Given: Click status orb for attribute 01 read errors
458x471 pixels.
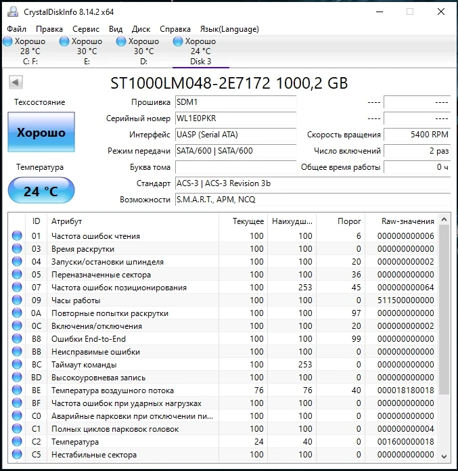Looking at the screenshot, I should (17, 236).
